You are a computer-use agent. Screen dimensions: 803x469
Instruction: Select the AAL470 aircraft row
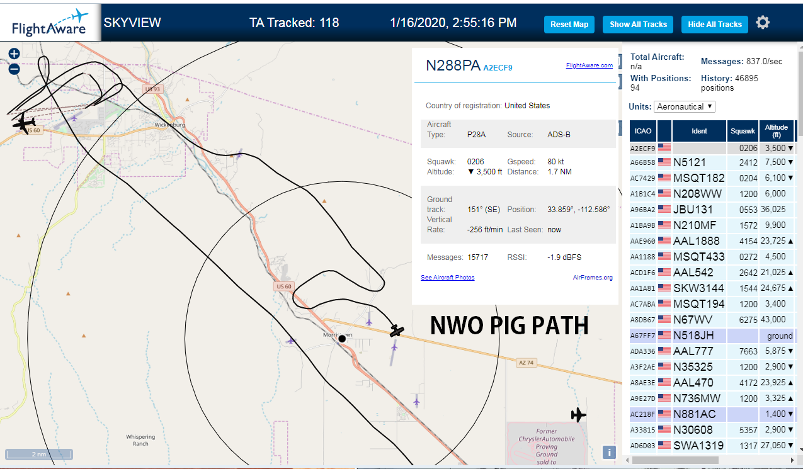click(712, 383)
